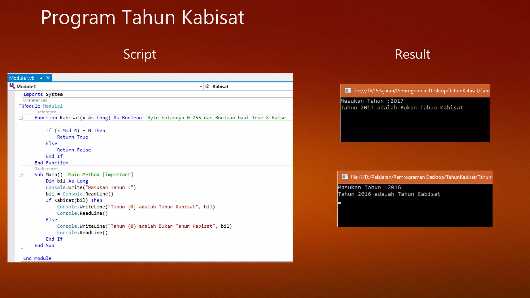Close the Module1.vb tab with the X
The width and height of the screenshot is (530, 298).
click(x=48, y=78)
